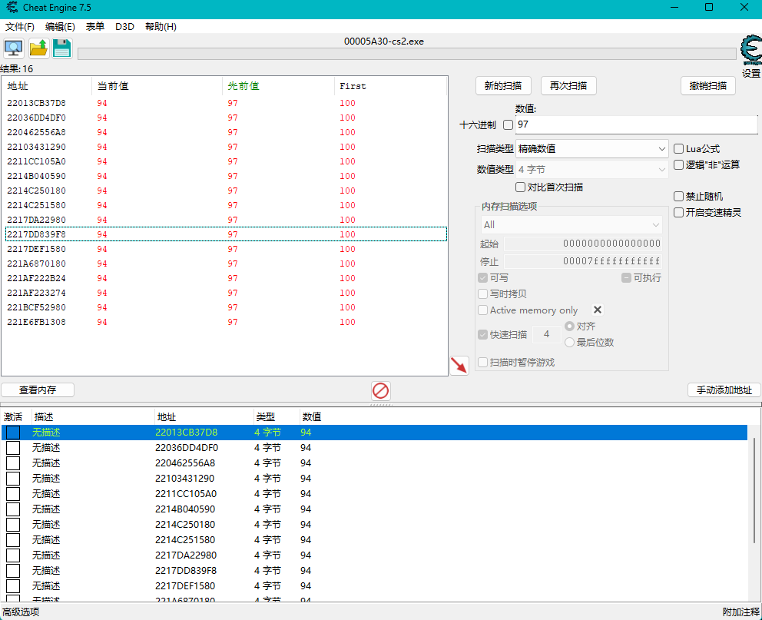Click the process name 00005A30-cs2.exe
Screen dimensions: 762x620
pyautogui.click(x=384, y=41)
